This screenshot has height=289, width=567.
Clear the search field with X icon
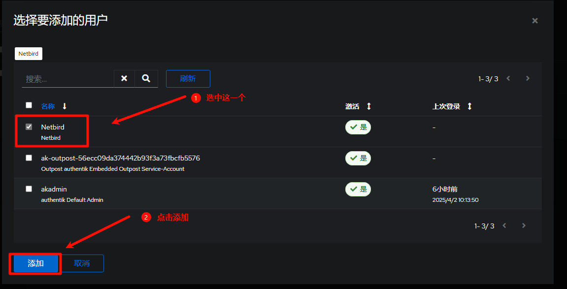pos(124,79)
